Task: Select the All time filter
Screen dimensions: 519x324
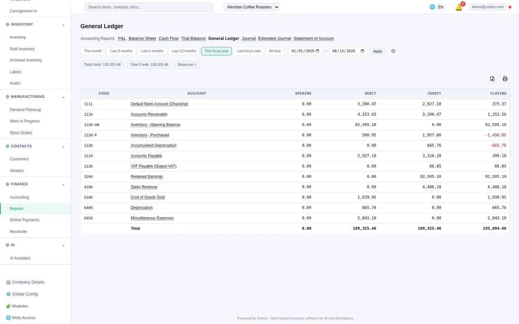Action: (275, 51)
